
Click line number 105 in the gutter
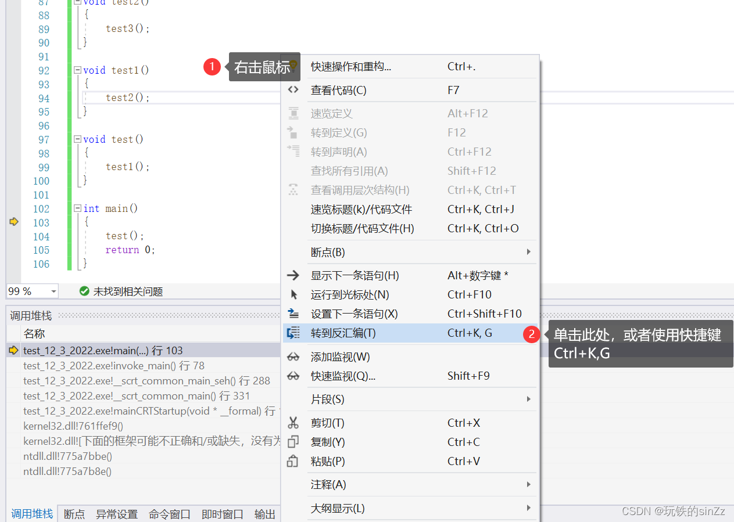point(41,250)
